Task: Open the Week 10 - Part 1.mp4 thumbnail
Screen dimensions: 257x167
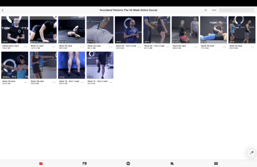Action: [71, 65]
